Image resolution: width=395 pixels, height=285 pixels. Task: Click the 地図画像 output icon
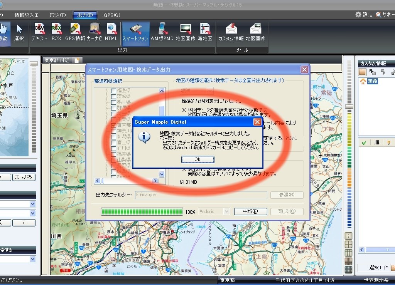(x=186, y=32)
